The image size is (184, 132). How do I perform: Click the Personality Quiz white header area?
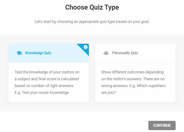(x=135, y=53)
